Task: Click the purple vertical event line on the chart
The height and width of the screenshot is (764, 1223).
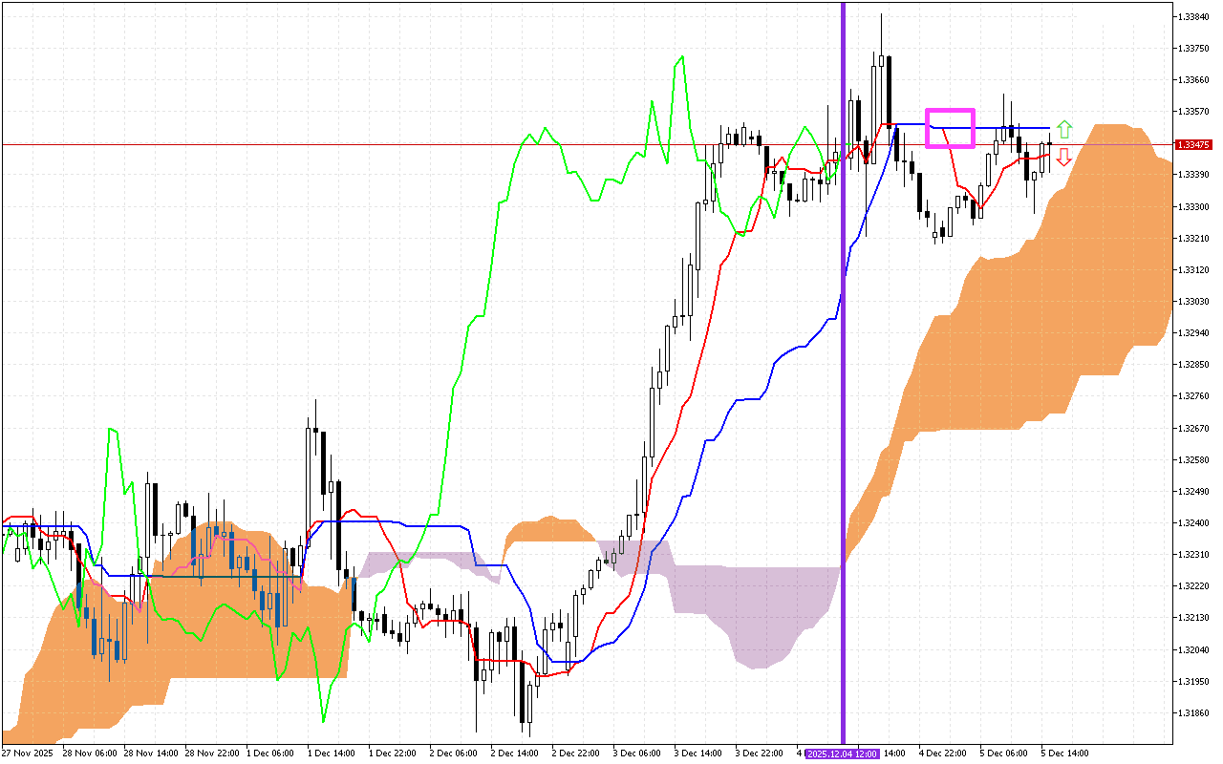Action: point(843,382)
